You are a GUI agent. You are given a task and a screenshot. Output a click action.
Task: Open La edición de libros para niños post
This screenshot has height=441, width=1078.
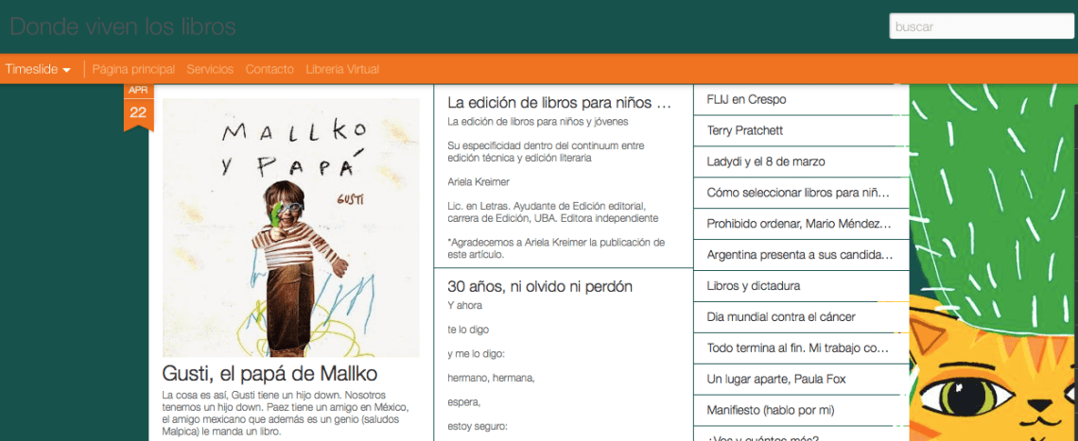click(x=558, y=103)
